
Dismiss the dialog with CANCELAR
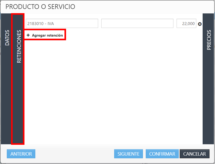point(194,154)
